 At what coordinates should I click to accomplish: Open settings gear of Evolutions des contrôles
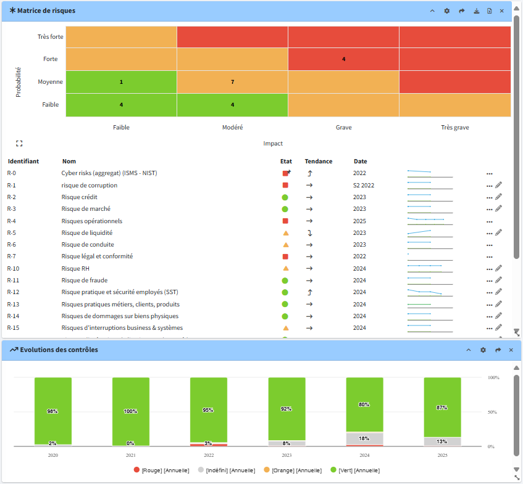point(483,350)
